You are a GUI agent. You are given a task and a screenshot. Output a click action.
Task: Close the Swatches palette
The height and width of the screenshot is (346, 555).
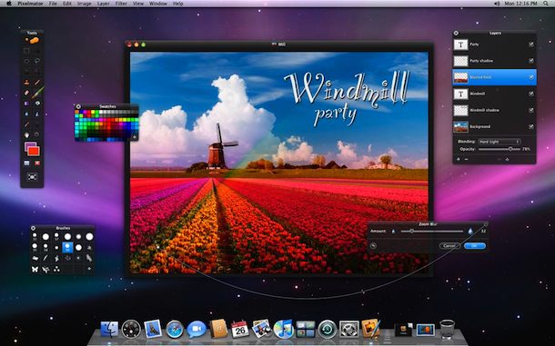coord(78,106)
